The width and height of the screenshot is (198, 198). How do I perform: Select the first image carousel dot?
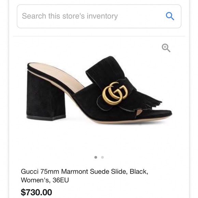(x=96, y=157)
